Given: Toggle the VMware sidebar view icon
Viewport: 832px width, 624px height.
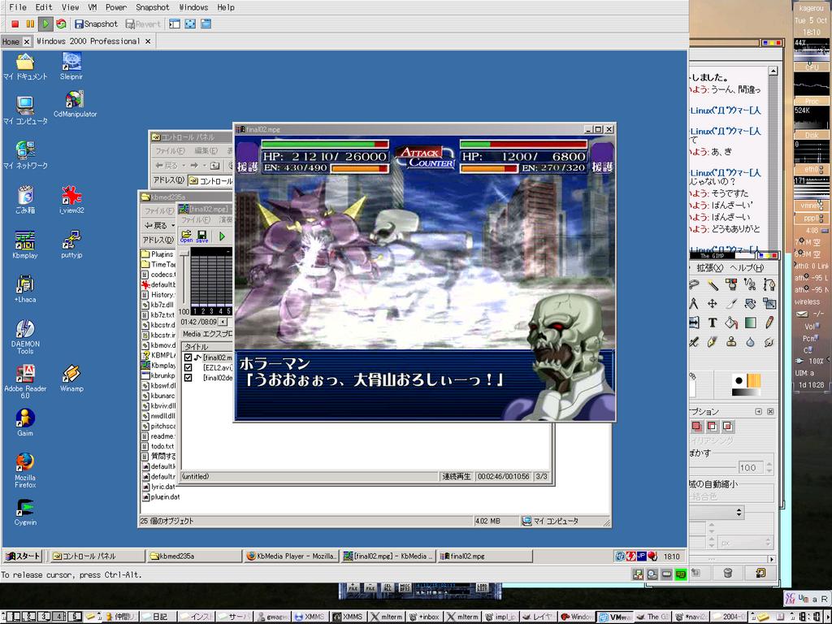Looking at the screenshot, I should (x=175, y=24).
